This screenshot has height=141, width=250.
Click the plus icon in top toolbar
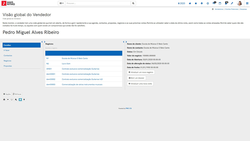click(202, 3)
